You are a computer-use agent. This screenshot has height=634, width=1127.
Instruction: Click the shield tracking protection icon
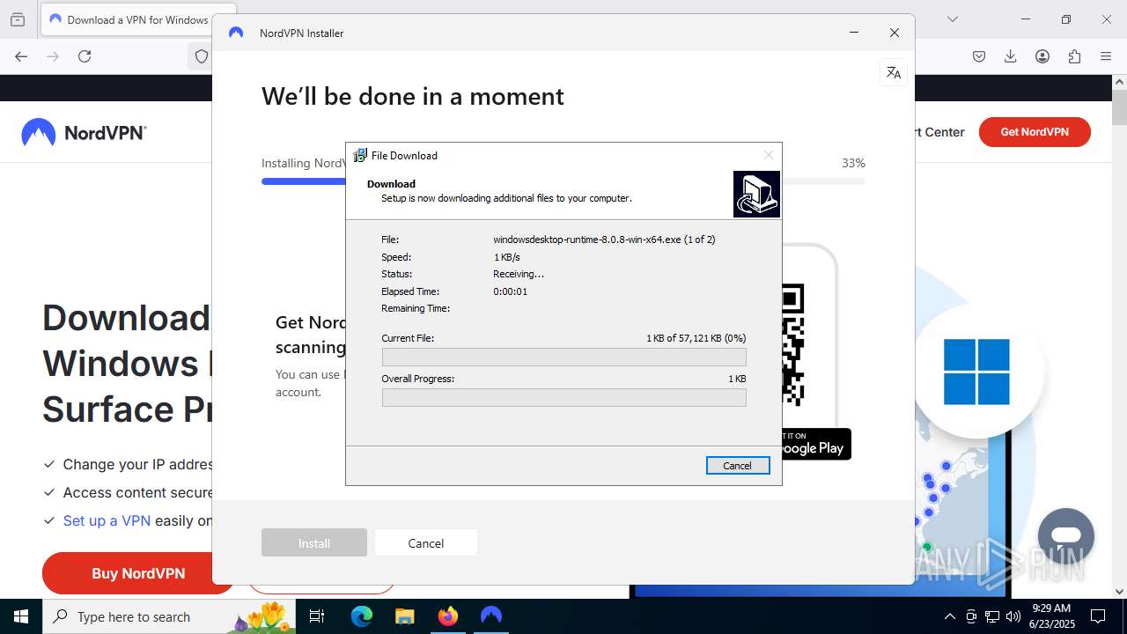click(x=202, y=56)
